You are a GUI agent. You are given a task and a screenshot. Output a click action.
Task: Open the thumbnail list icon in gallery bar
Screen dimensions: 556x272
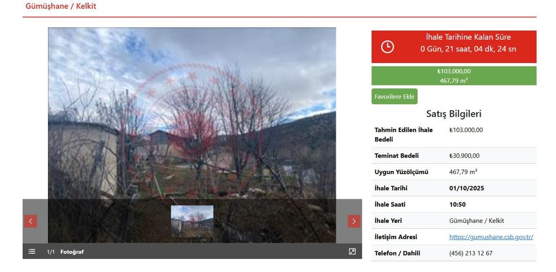[x=32, y=252]
